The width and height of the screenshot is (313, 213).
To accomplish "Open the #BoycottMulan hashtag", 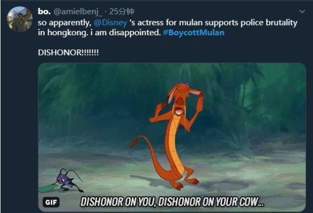I will (194, 32).
